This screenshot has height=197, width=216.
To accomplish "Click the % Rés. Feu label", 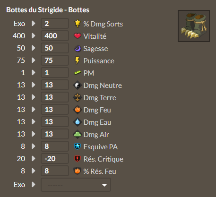I will [100, 171].
